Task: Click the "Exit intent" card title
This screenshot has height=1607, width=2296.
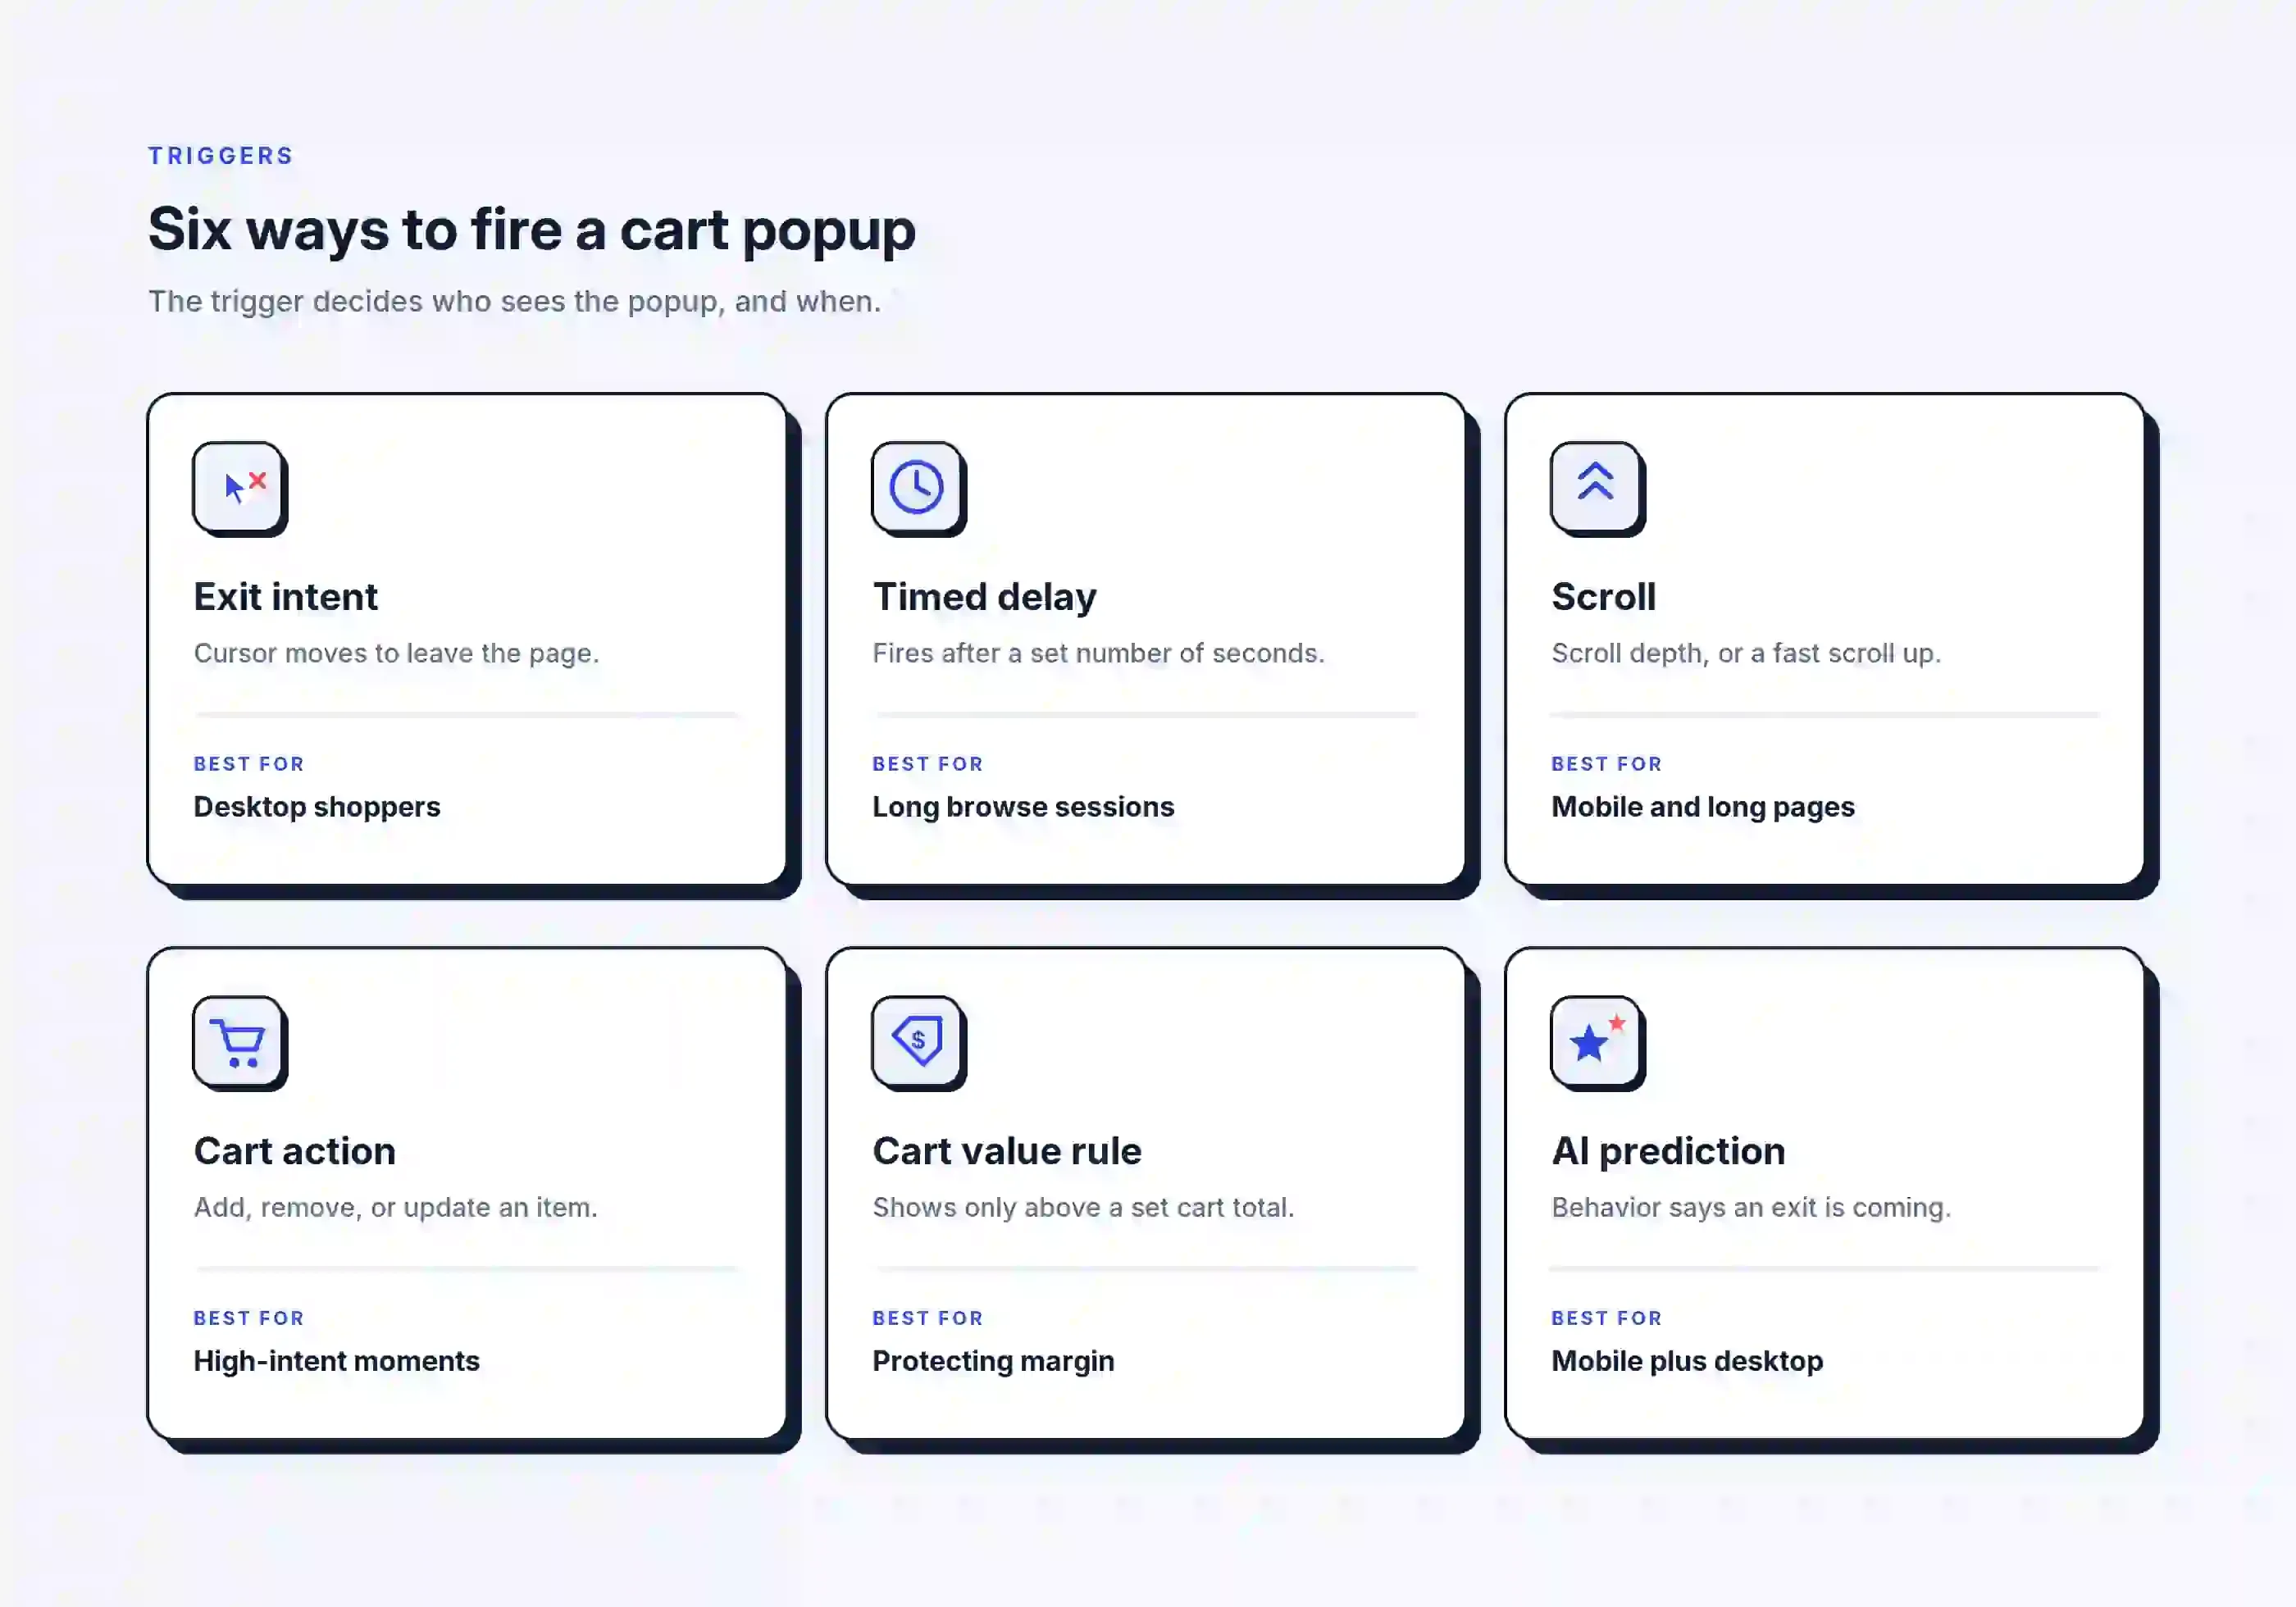Action: tap(286, 597)
